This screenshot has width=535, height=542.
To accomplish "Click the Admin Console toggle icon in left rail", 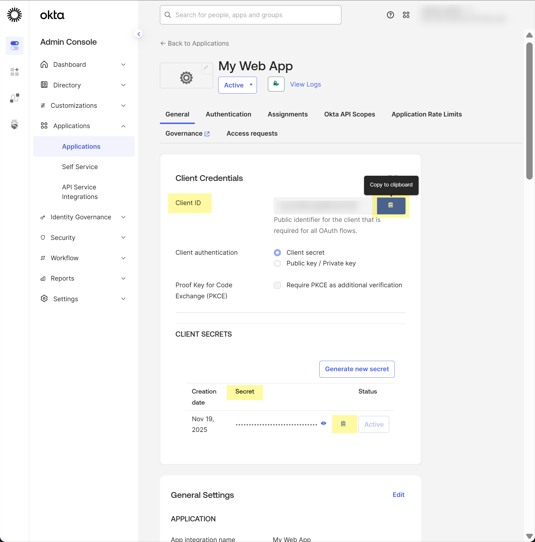I will click(15, 46).
